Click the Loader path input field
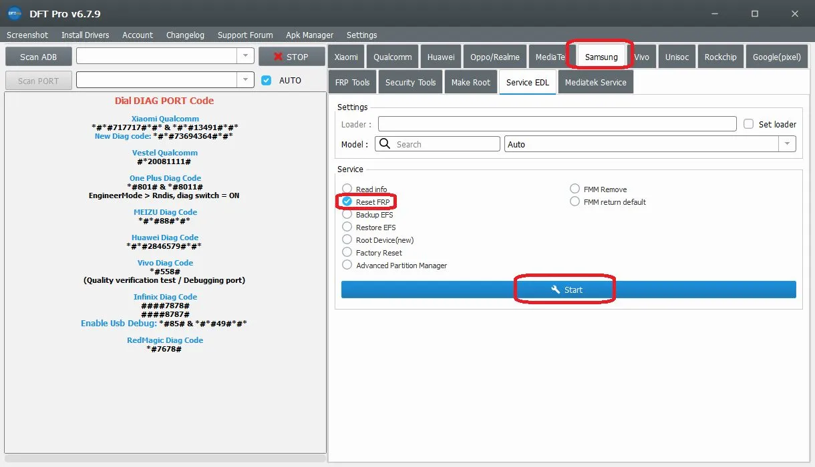This screenshot has width=815, height=467. click(557, 124)
